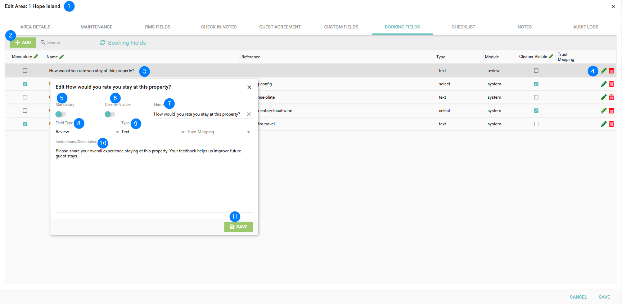Enable the Cleaner Visible switch in the dialog
The width and height of the screenshot is (622, 304).
(110, 114)
